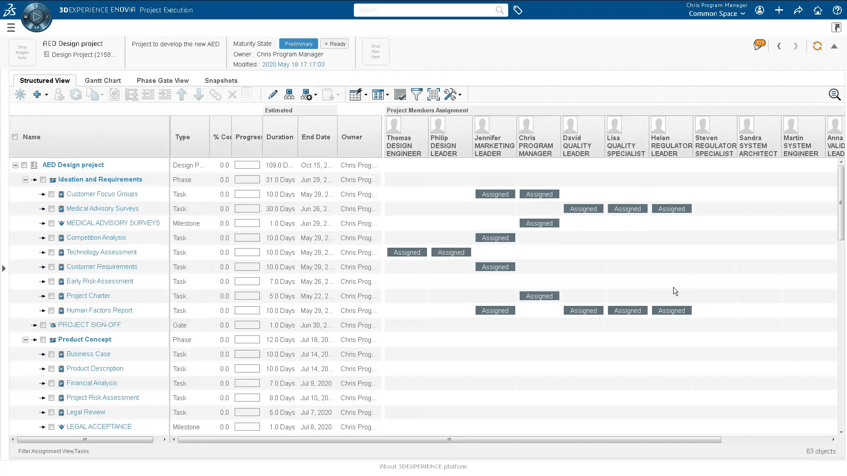Expand the left side panel arrow
The width and height of the screenshot is (847, 476).
(x=4, y=268)
